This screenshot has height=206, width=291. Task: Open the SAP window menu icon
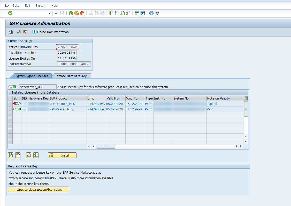click(7, 5)
